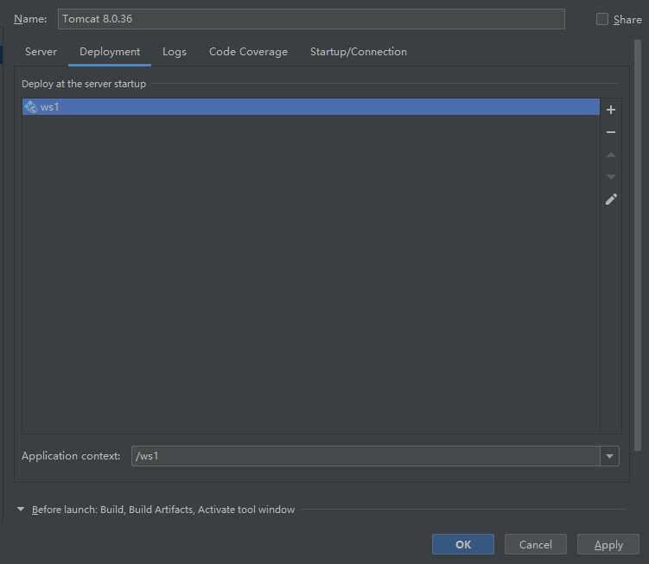The width and height of the screenshot is (649, 564).
Task: Switch to the Server tab
Action: (41, 52)
